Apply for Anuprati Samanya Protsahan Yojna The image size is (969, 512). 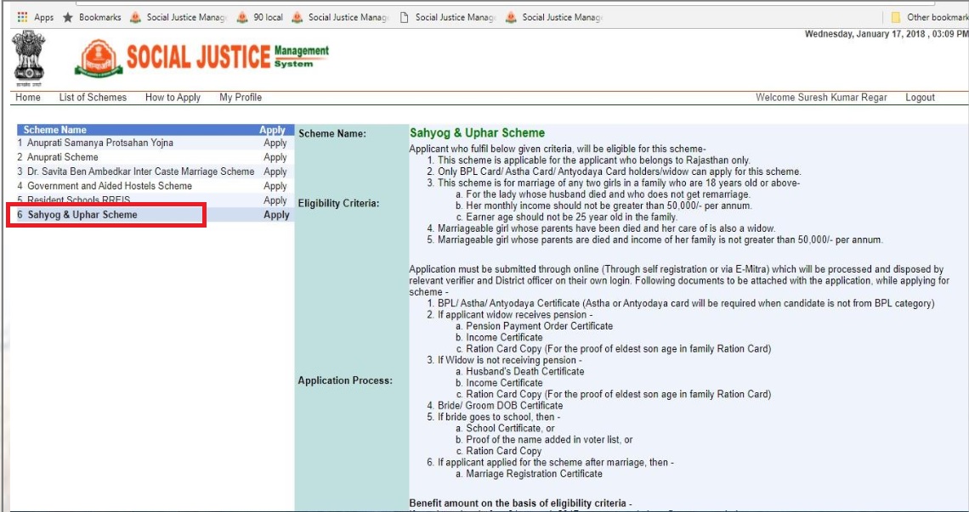click(275, 143)
